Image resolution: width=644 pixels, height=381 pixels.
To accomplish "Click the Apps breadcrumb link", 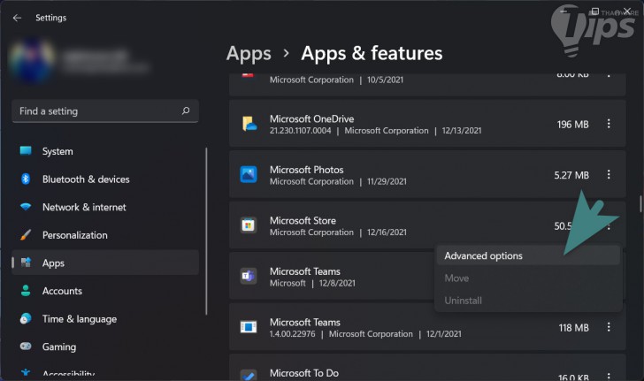I will [249, 54].
